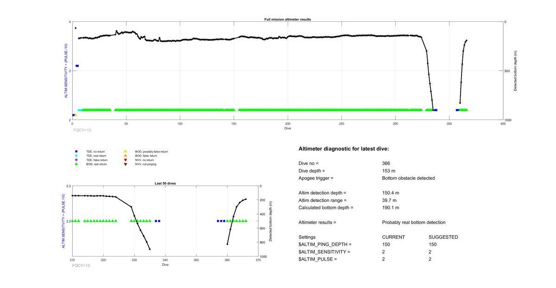556x288 pixels.
Task: Click the 'Settings' column header
Action: click(x=307, y=237)
